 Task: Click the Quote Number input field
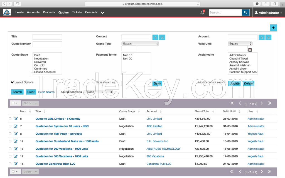click(47, 44)
